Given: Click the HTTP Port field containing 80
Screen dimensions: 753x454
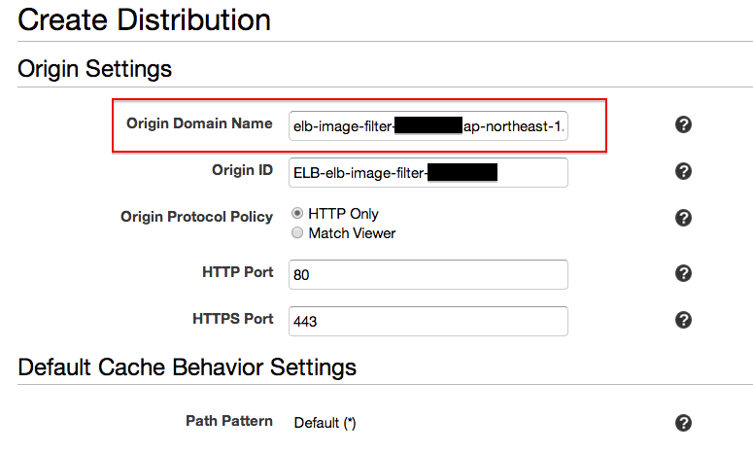Looking at the screenshot, I should tap(428, 274).
